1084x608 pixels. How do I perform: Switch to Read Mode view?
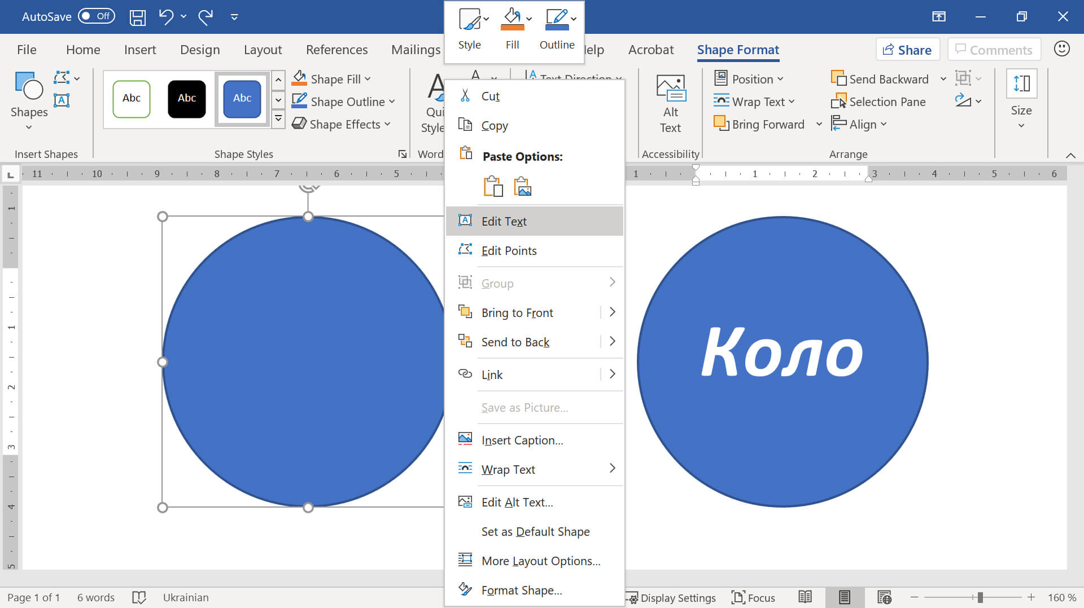(805, 597)
